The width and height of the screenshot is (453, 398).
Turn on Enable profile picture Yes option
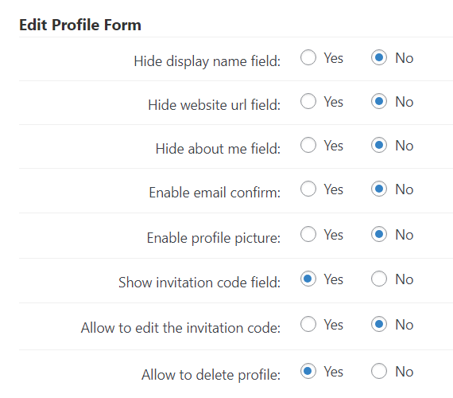(x=308, y=234)
